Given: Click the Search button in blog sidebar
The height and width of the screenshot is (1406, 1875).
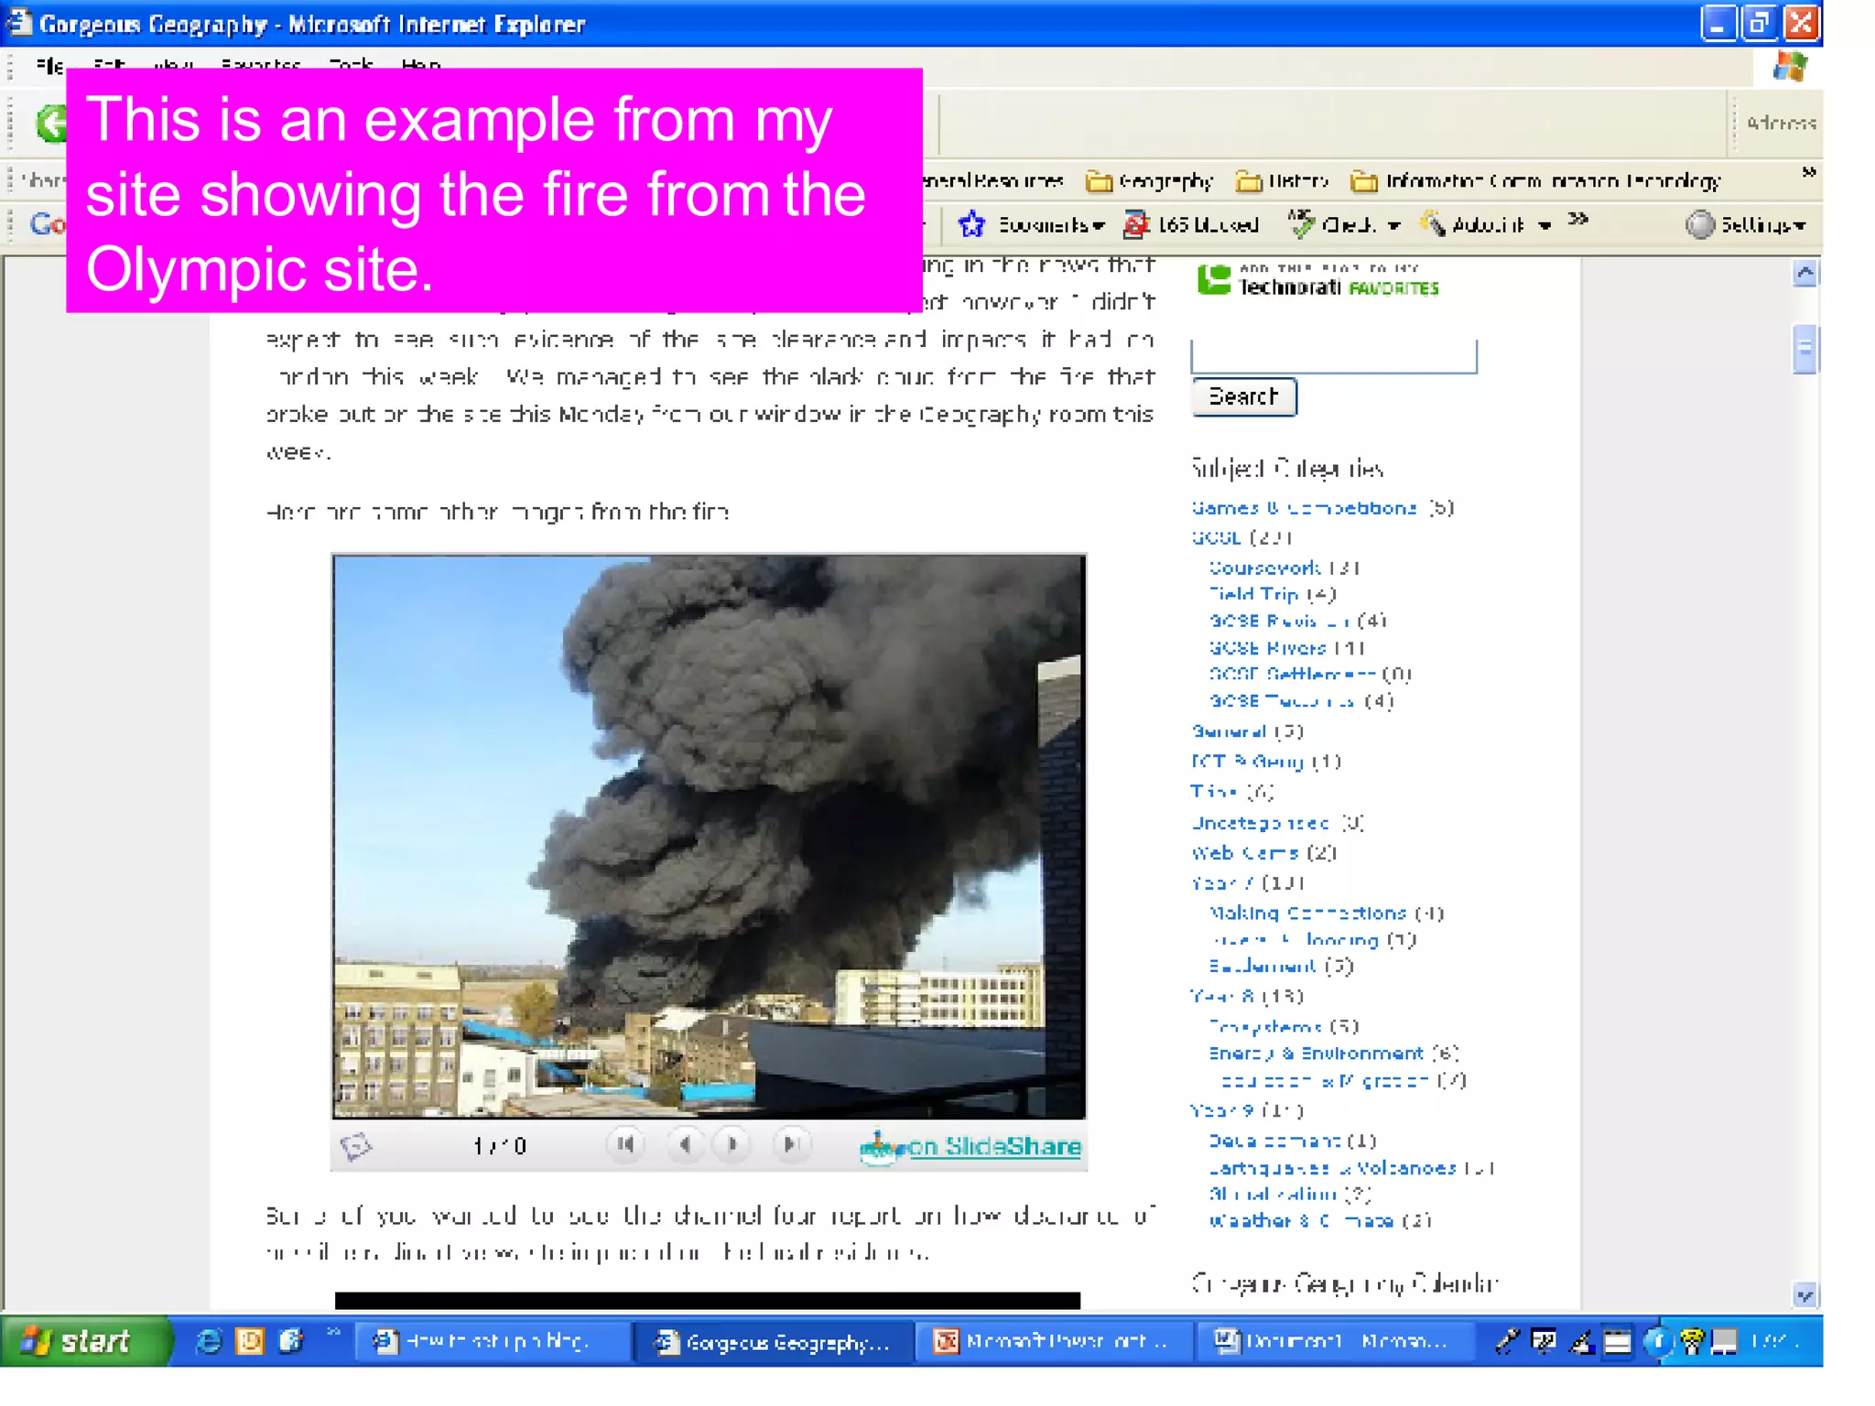Looking at the screenshot, I should [1243, 396].
